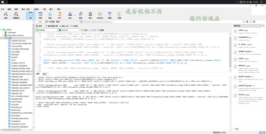Select the SCHEMATA table in tree

click(x=16, y=121)
